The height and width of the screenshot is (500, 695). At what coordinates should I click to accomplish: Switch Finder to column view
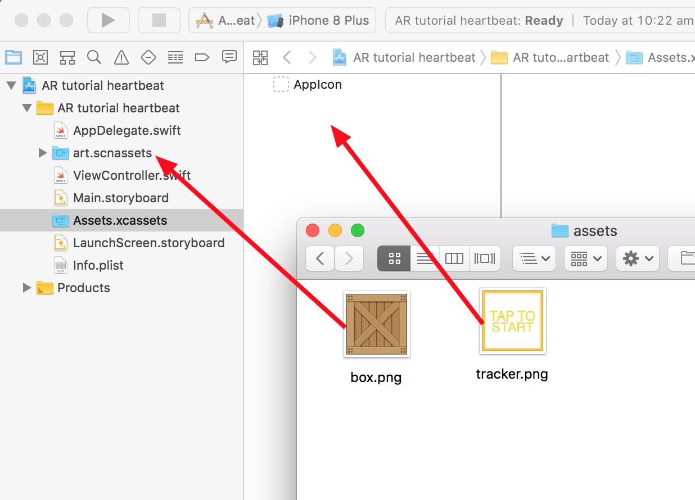[454, 258]
